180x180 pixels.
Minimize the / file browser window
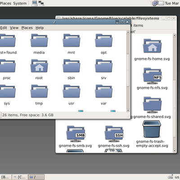click(x=117, y=22)
